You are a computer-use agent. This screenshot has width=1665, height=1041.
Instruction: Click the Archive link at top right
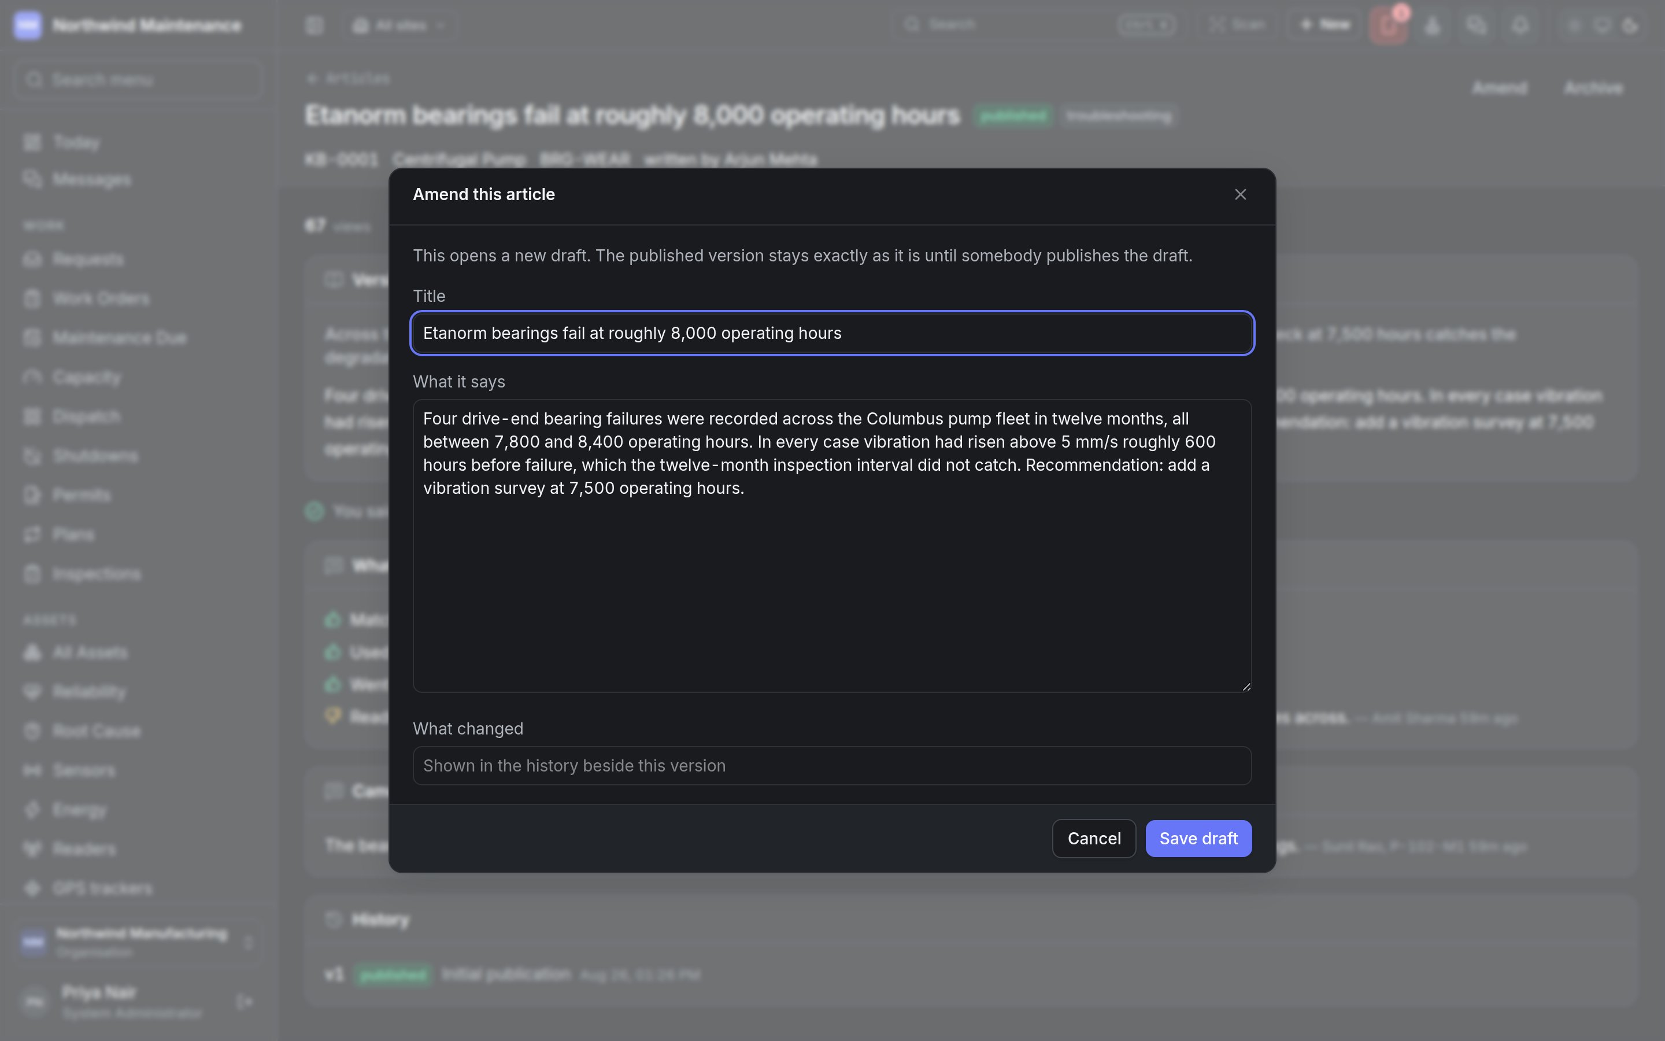pyautogui.click(x=1593, y=88)
